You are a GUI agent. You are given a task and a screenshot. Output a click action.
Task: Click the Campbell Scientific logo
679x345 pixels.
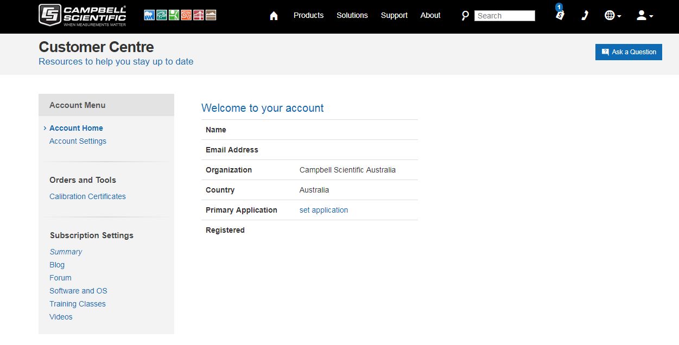pos(83,15)
